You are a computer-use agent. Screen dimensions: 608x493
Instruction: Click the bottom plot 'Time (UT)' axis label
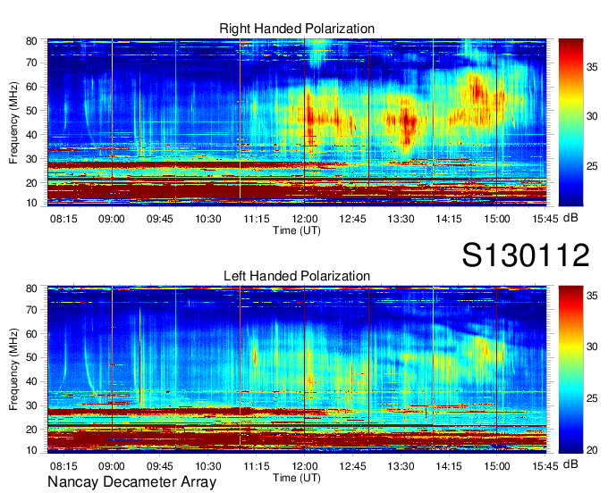coord(297,478)
